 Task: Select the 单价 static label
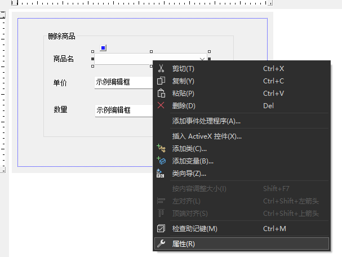pos(60,83)
